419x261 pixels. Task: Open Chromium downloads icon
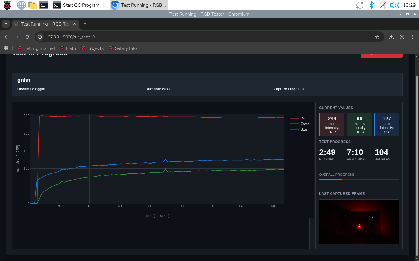(x=392, y=37)
